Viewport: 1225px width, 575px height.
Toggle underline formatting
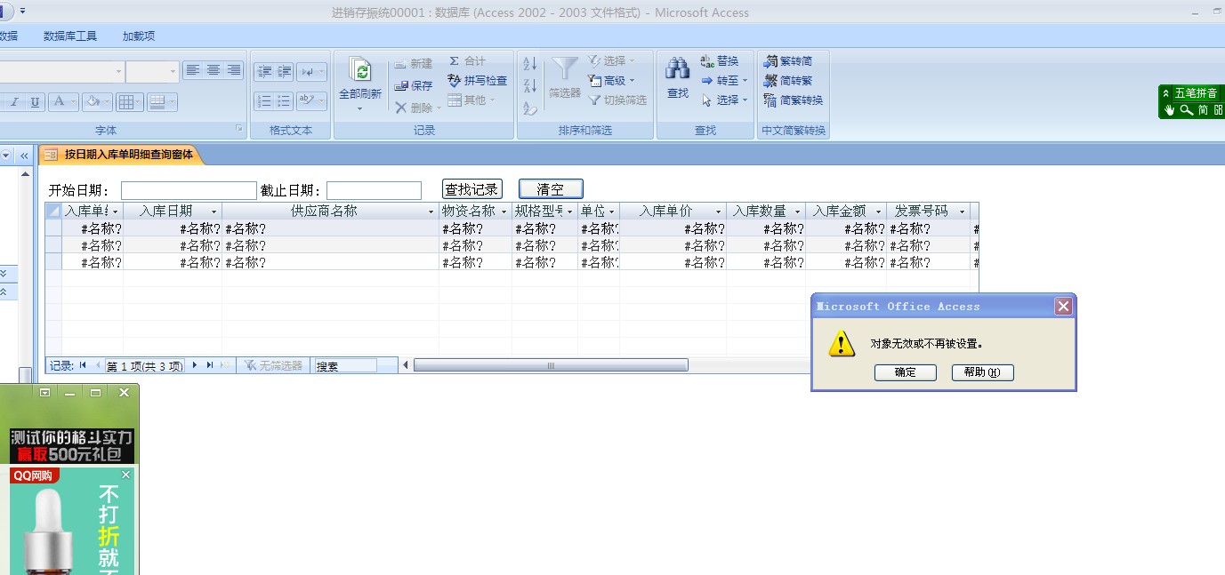[x=35, y=102]
